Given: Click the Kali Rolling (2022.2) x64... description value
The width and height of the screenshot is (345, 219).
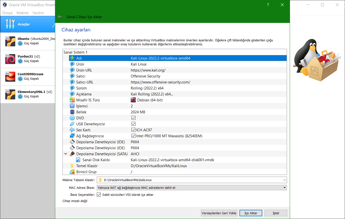Looking at the screenshot, I should point(152,94).
